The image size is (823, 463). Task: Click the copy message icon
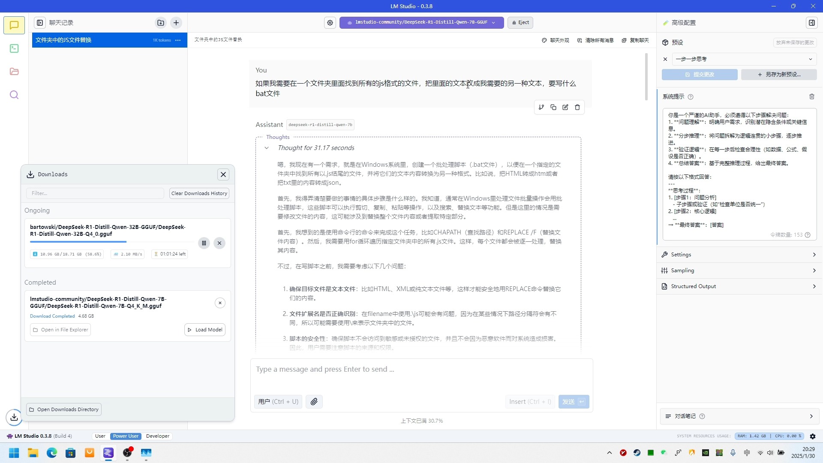(x=553, y=108)
